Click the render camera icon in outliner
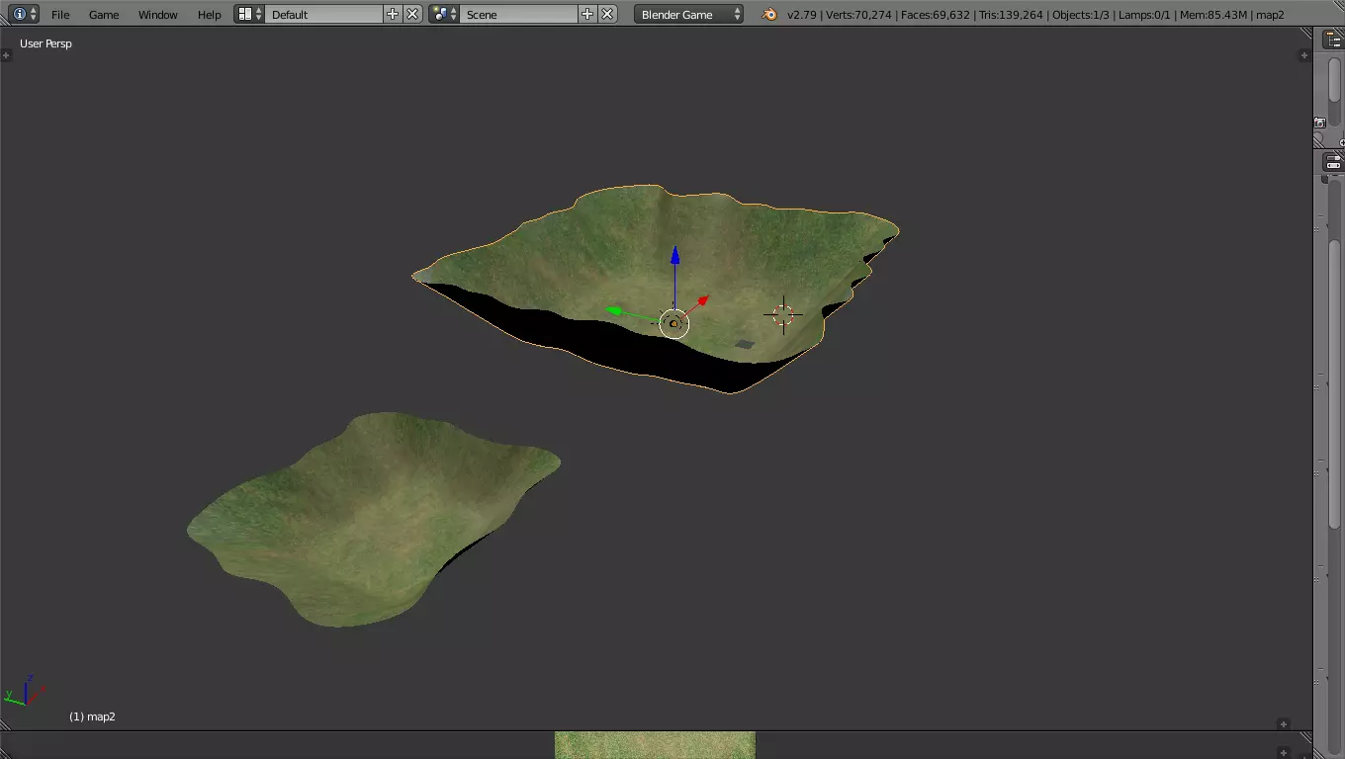1345x759 pixels. (1319, 123)
